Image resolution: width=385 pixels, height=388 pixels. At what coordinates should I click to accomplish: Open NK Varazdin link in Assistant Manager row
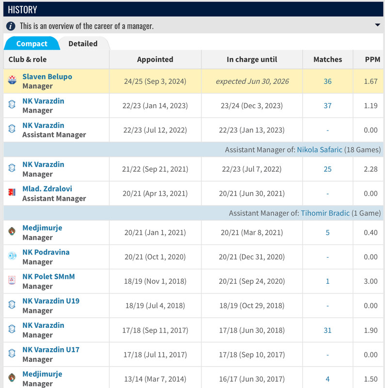[x=43, y=126]
